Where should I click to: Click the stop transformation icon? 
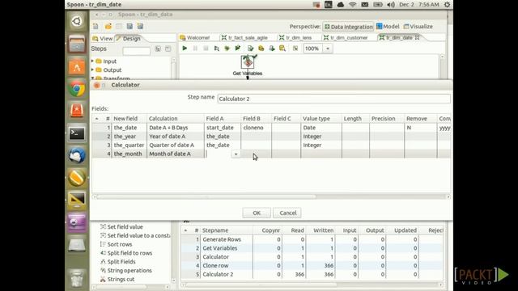[206, 48]
